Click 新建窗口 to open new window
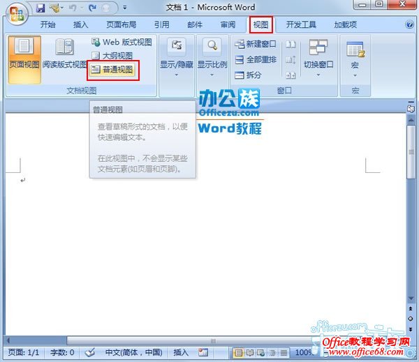 pyautogui.click(x=256, y=44)
